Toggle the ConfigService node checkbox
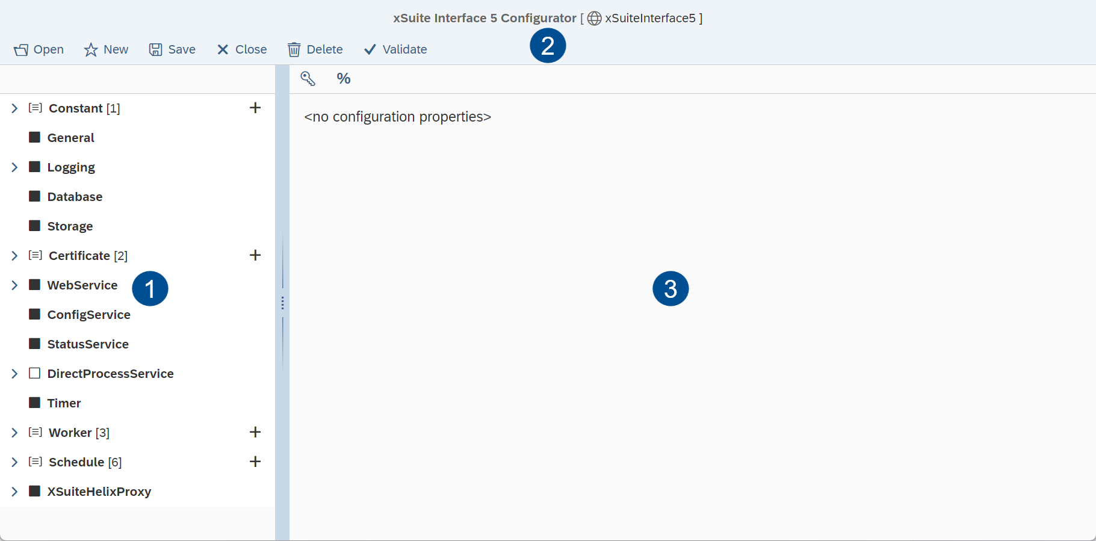Screen dimensions: 1096x541 (x=35, y=314)
